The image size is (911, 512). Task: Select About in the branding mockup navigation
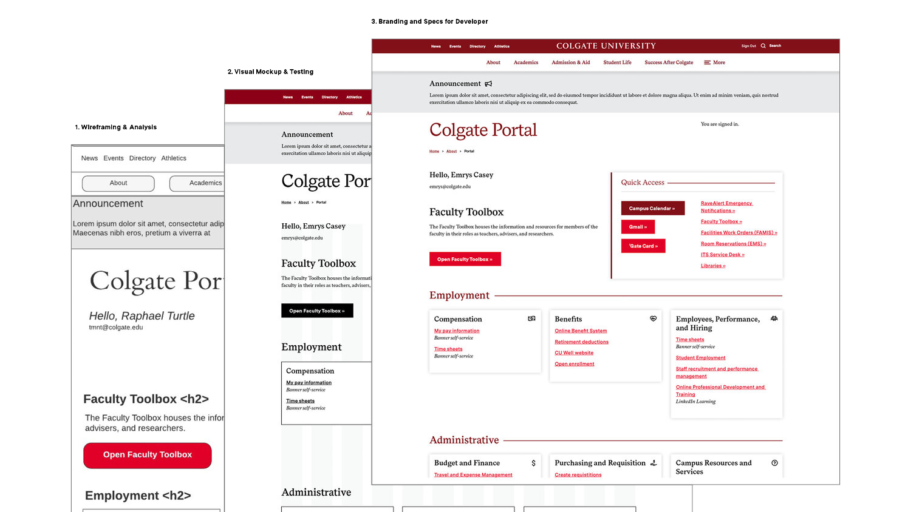493,62
